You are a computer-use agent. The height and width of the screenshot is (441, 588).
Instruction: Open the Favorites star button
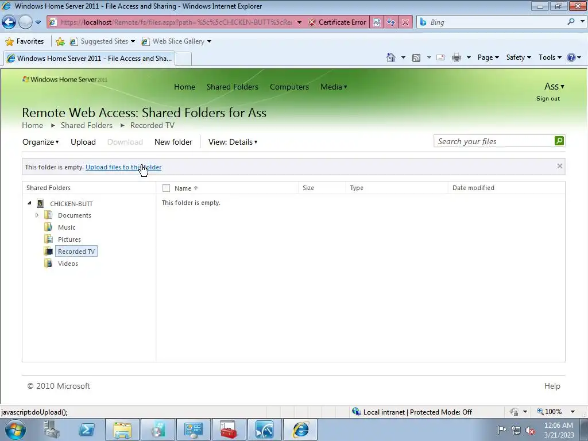24,41
